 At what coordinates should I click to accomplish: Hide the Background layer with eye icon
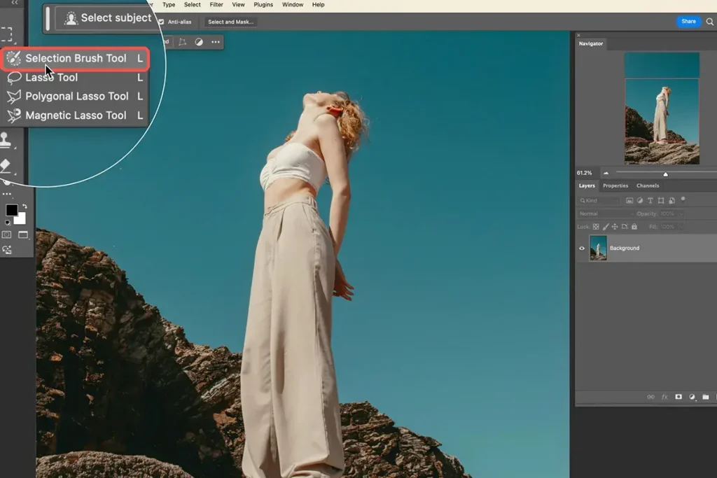582,248
